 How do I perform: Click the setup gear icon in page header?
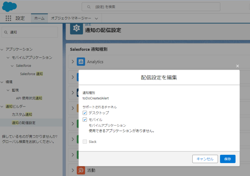click(76, 28)
